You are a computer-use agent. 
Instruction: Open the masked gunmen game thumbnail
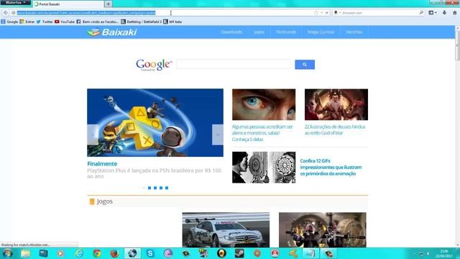[x=323, y=230]
